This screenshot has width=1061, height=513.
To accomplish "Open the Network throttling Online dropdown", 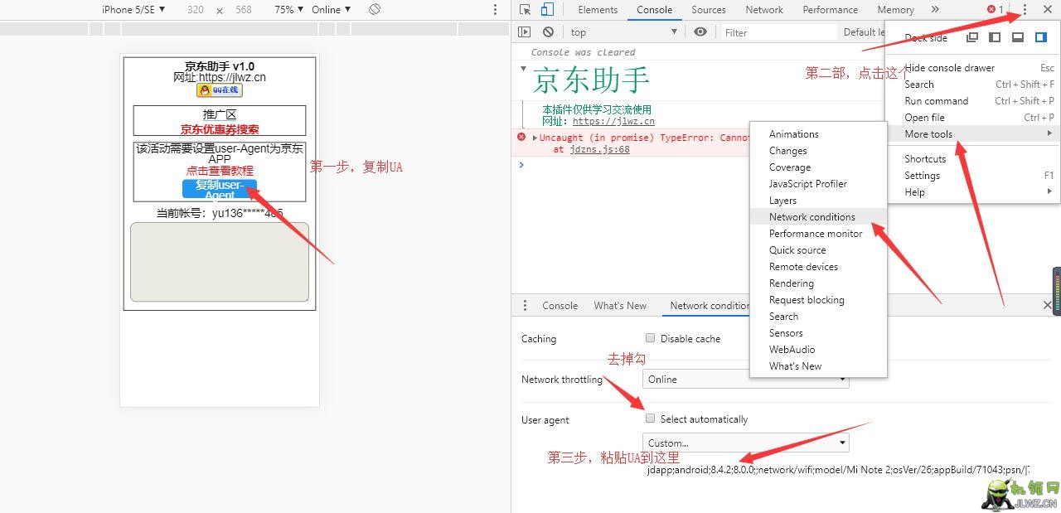I will pos(746,380).
